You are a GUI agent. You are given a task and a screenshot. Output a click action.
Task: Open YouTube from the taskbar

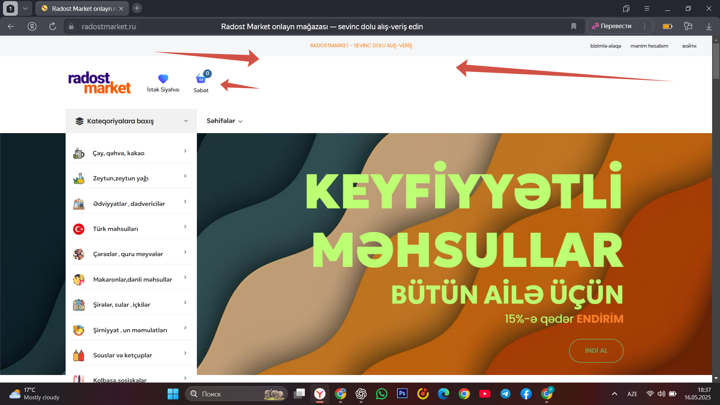(484, 394)
